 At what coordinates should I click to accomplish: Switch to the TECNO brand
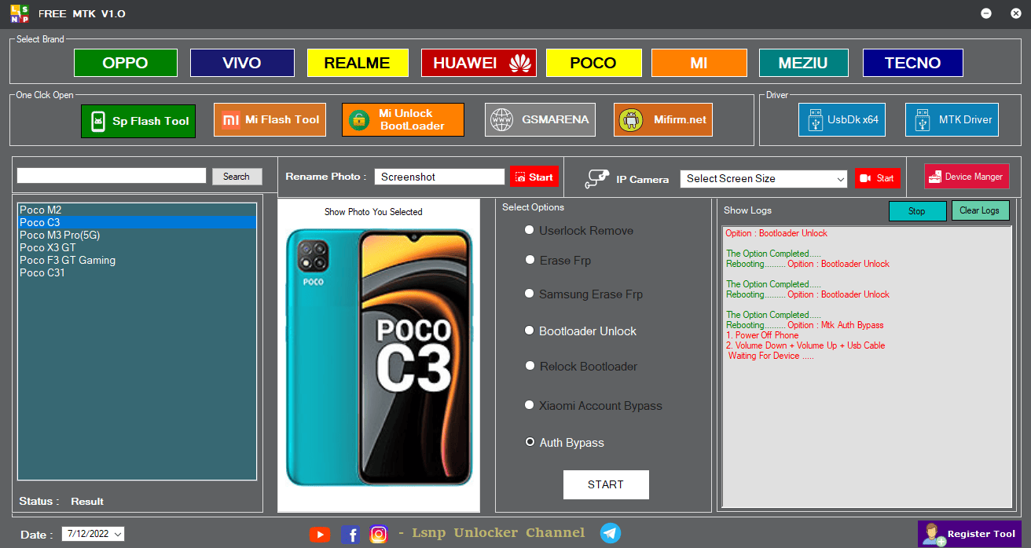[912, 62]
